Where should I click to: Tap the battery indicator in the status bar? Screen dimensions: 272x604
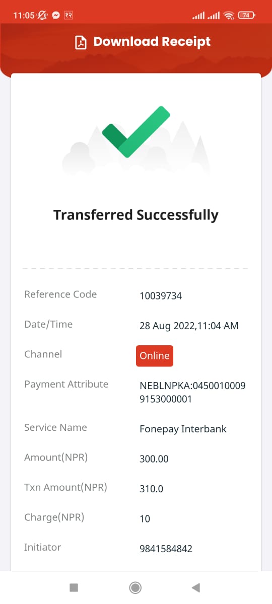click(246, 15)
